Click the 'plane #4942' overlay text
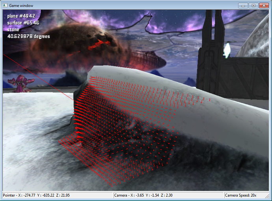The height and width of the screenshot is (201, 272). (21, 16)
